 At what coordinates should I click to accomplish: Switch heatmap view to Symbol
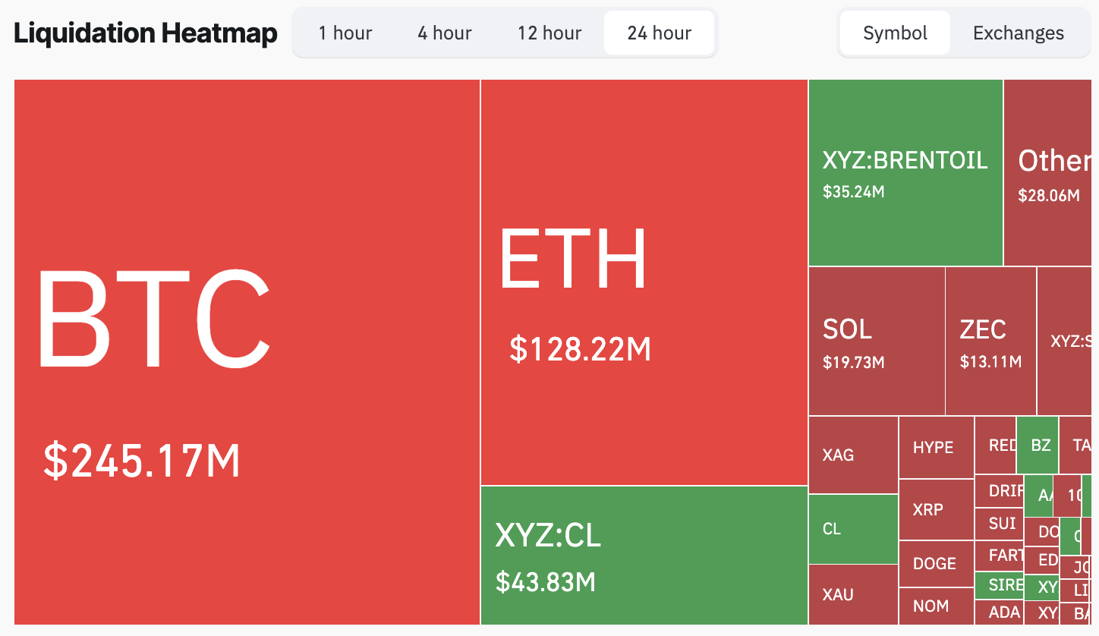(895, 33)
